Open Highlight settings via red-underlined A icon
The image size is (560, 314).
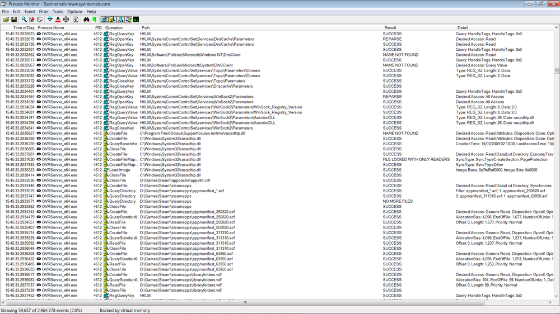coord(58,20)
